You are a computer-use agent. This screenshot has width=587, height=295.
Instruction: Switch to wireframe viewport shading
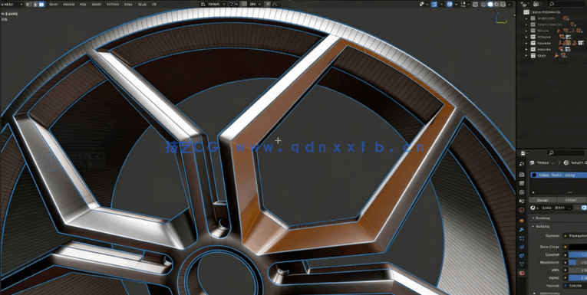point(483,4)
